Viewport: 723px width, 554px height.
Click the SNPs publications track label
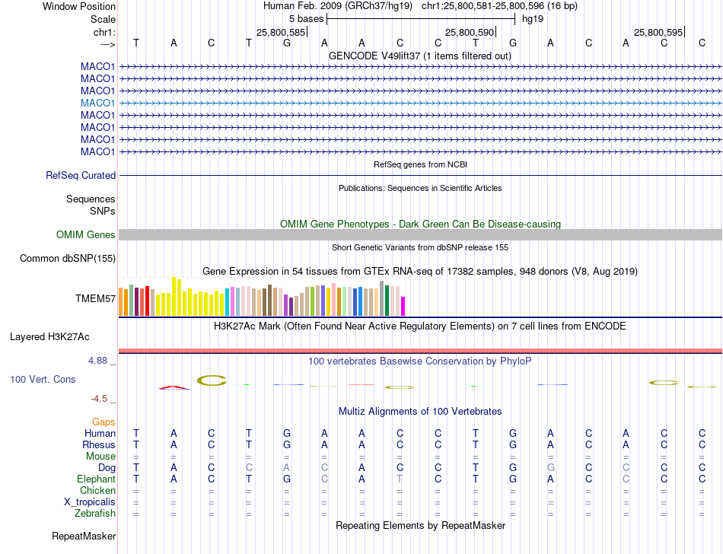[103, 211]
